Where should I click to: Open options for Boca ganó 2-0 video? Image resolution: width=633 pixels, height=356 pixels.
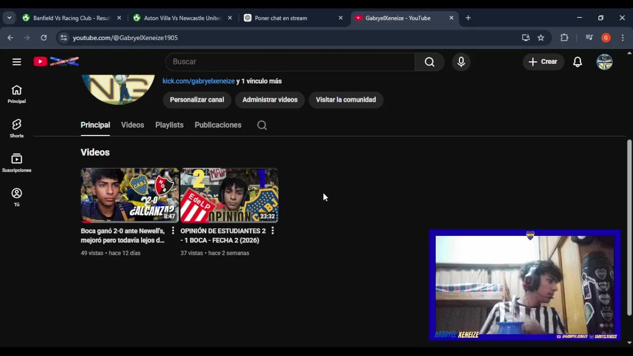173,231
